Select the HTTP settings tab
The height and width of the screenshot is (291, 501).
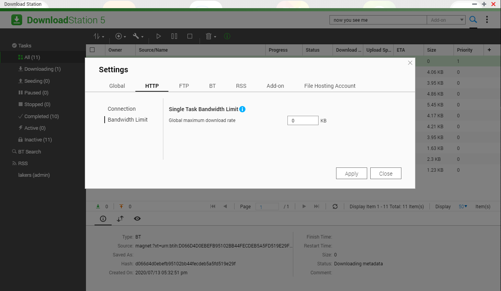[x=152, y=86]
